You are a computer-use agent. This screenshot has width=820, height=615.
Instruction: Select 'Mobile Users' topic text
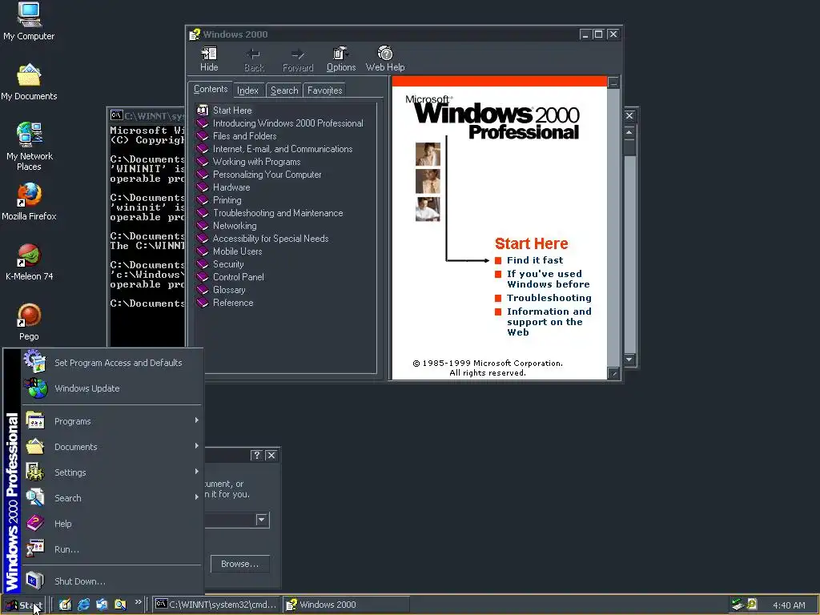tap(237, 251)
